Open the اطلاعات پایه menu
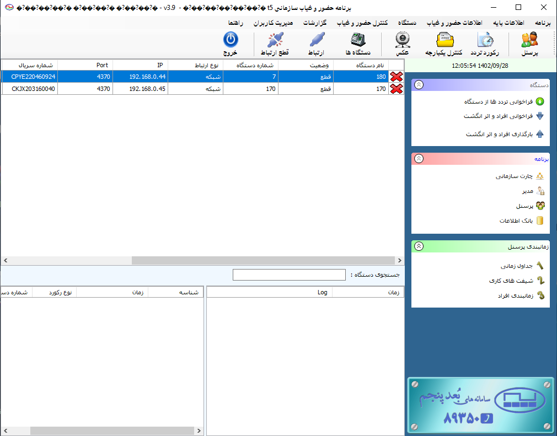The width and height of the screenshot is (557, 436). tap(508, 23)
